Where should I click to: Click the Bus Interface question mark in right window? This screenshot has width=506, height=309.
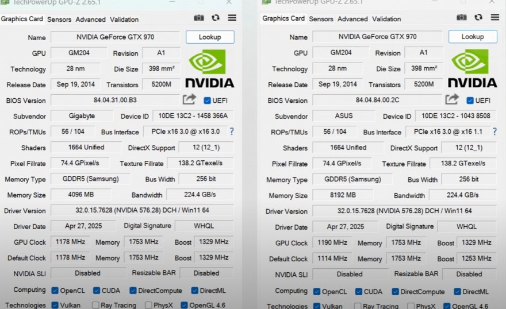pyautogui.click(x=494, y=131)
